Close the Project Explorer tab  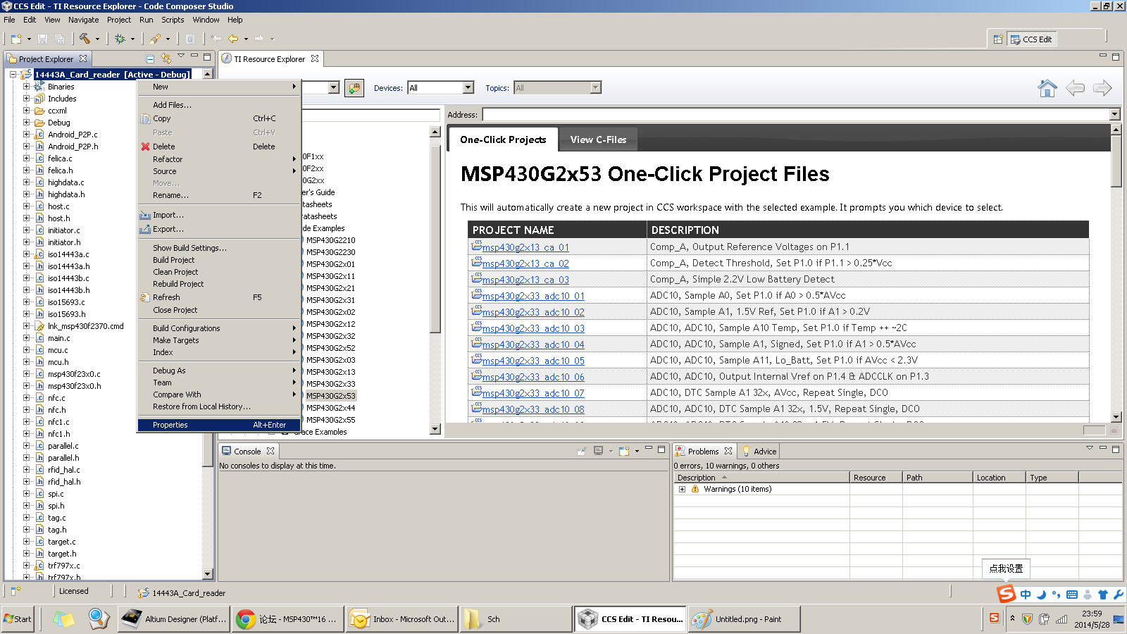click(83, 58)
